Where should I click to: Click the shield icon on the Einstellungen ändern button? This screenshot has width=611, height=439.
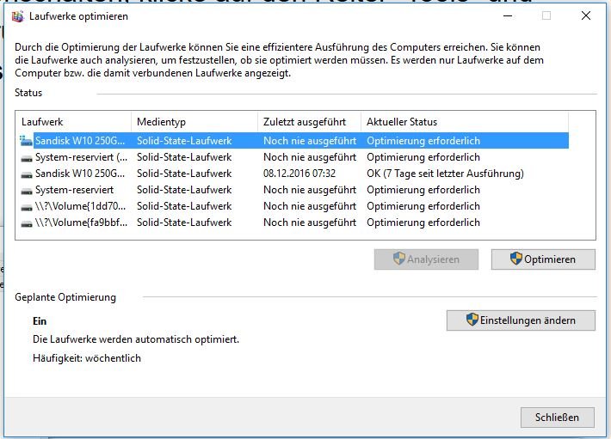click(472, 320)
